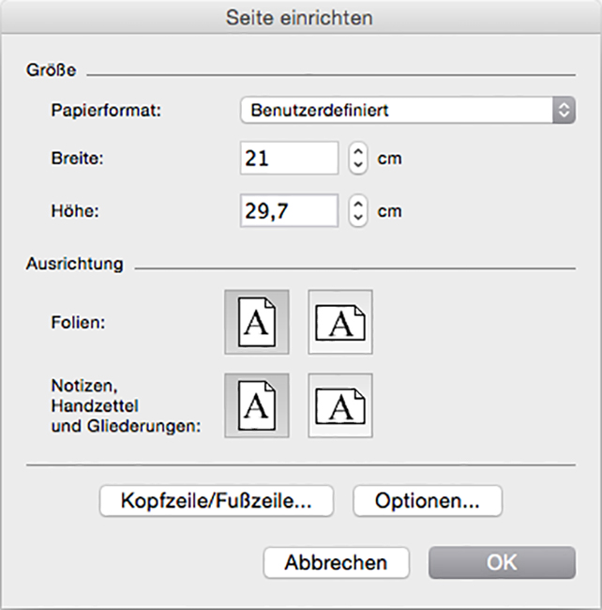Click into the Breite value field
The height and width of the screenshot is (610, 602).
(289, 158)
